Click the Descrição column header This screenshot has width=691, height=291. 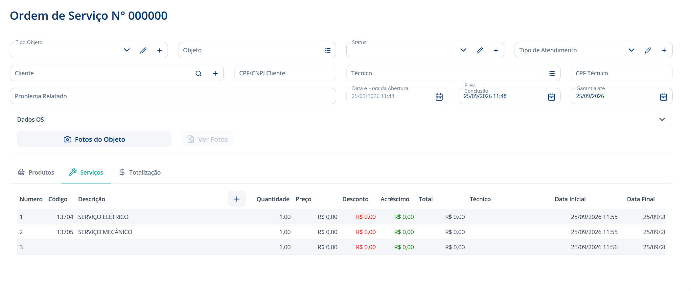coord(92,199)
